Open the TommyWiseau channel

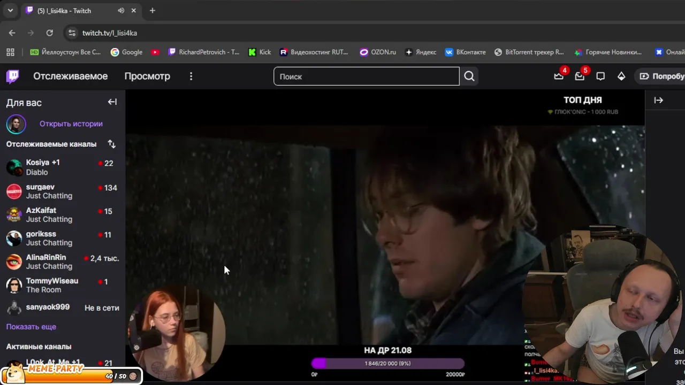pyautogui.click(x=63, y=286)
